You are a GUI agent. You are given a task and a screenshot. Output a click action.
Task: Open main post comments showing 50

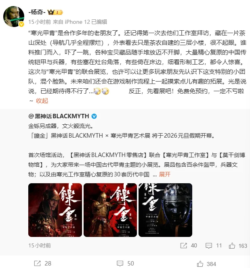(120, 264)
